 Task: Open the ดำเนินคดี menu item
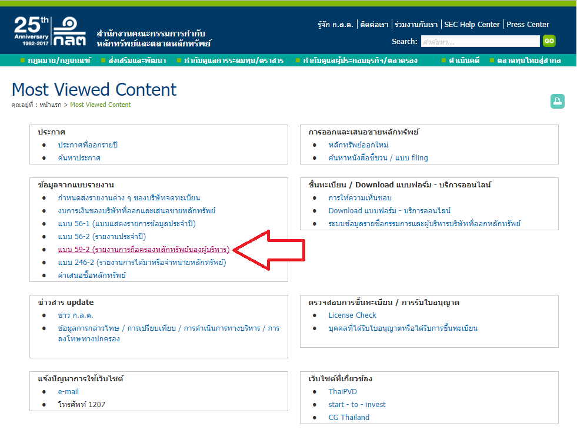tap(463, 61)
